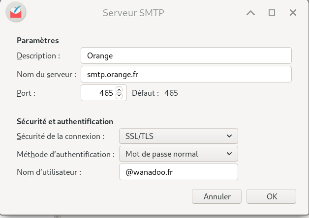Maximize the Serveur SMTP dialog window
Screen dimensions: 309x218
click(x=272, y=13)
